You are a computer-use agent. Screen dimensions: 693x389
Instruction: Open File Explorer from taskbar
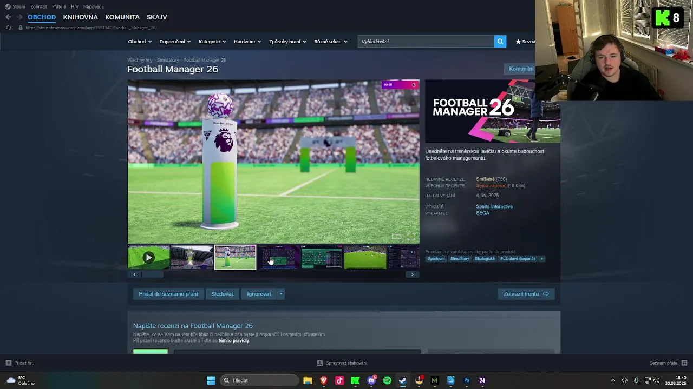click(308, 380)
